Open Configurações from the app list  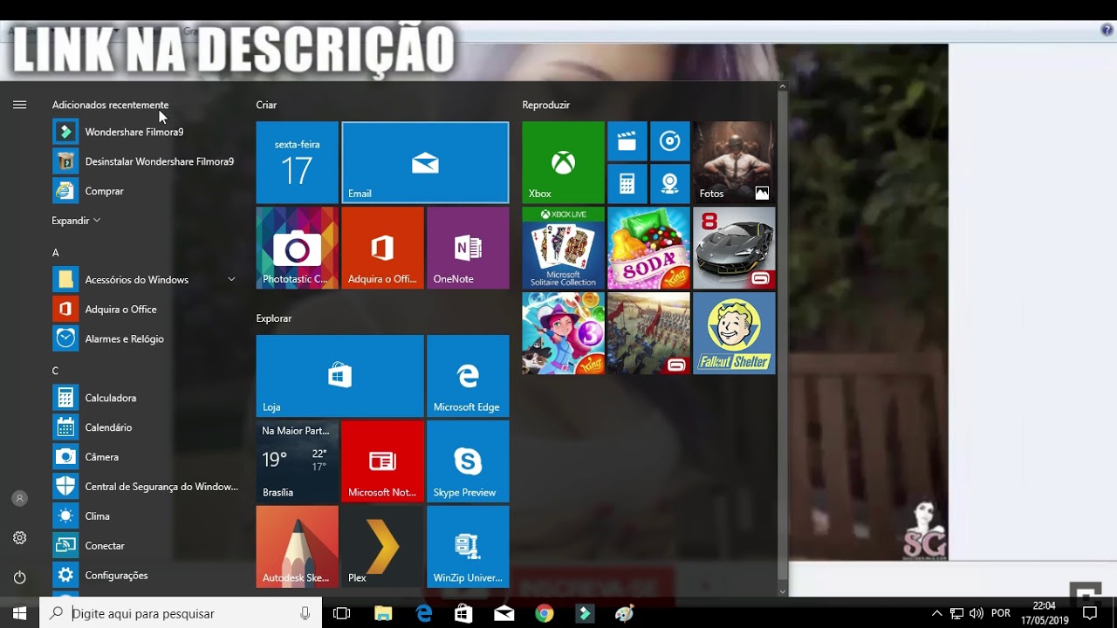coord(144,576)
